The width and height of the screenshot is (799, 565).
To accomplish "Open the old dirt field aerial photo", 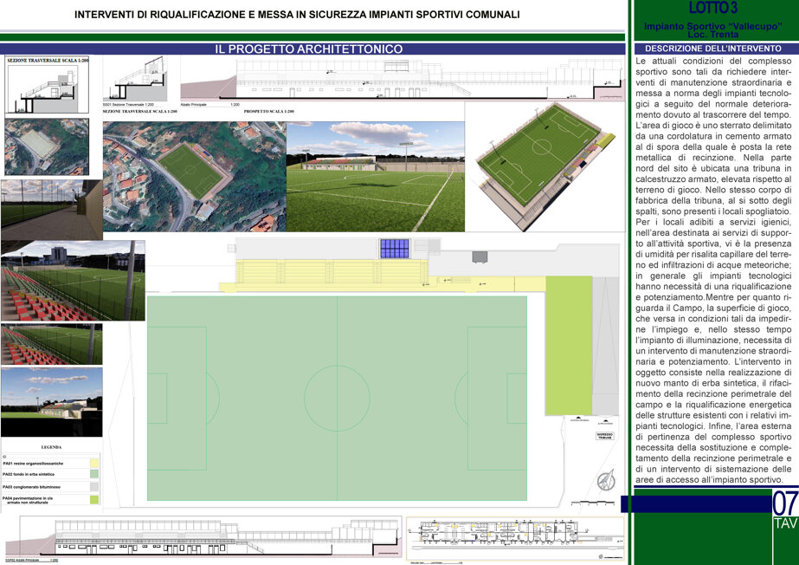I will coord(47,146).
